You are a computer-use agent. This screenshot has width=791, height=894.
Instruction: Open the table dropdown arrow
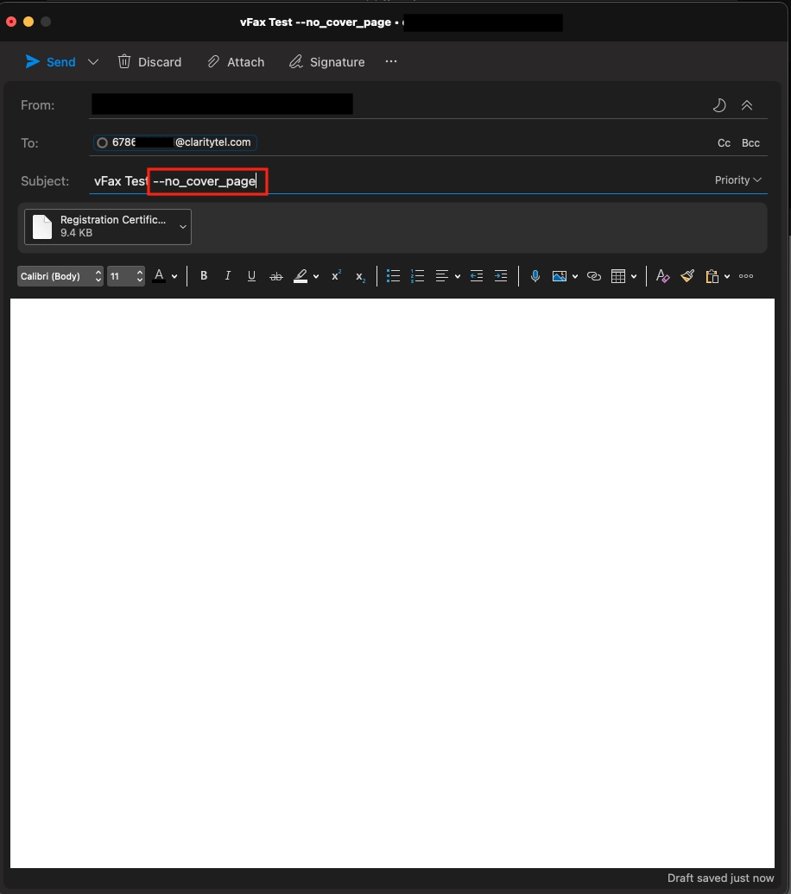tap(634, 276)
